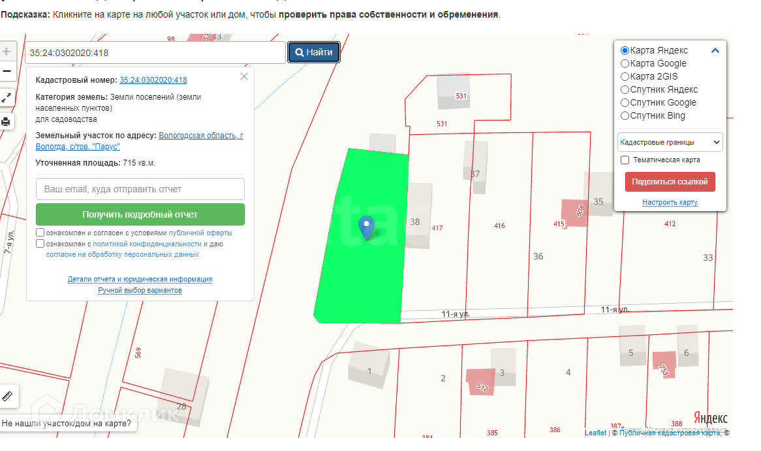The height and width of the screenshot is (451, 761).
Task: Select Спутник Bing radio option
Action: click(625, 116)
